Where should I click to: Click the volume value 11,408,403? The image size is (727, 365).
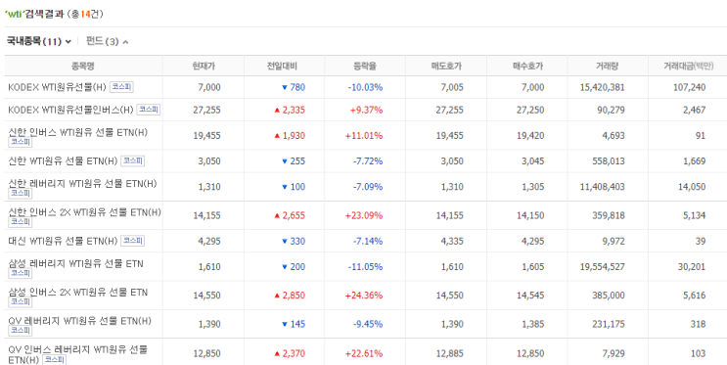coord(603,187)
